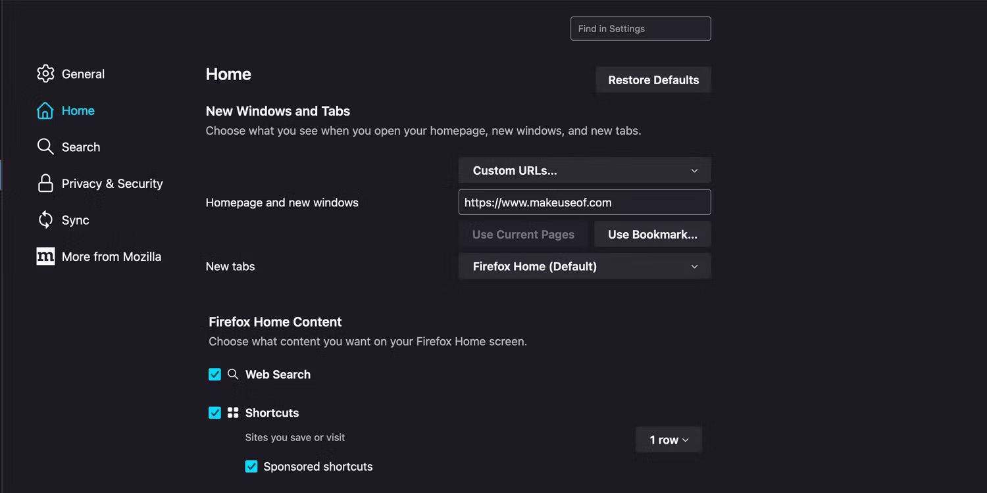This screenshot has height=493, width=987.
Task: Select the Search magnifier icon in sidebar
Action: tap(45, 147)
